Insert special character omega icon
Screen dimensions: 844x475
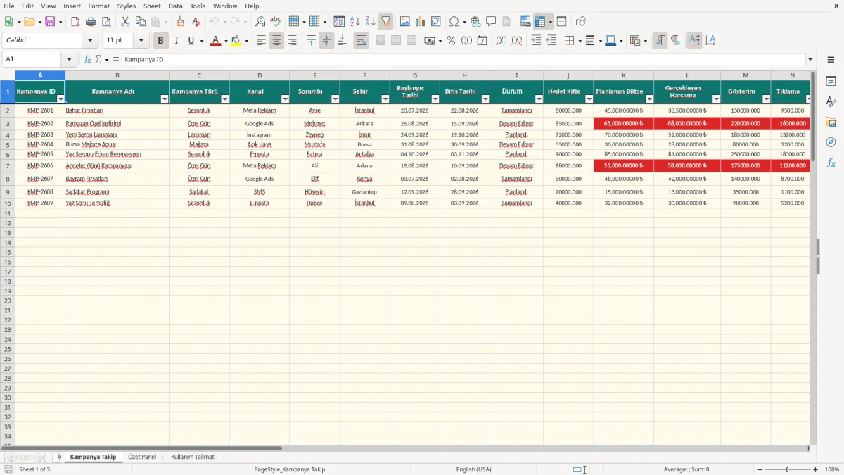[x=454, y=22]
